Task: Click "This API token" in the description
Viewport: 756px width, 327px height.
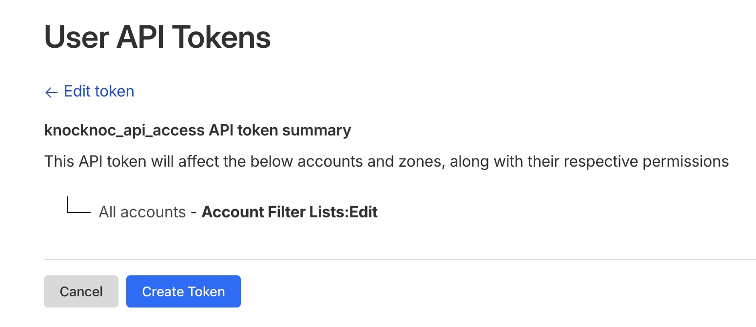Action: click(x=86, y=161)
